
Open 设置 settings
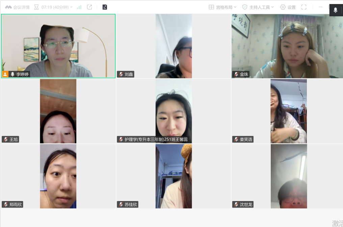click(288, 7)
